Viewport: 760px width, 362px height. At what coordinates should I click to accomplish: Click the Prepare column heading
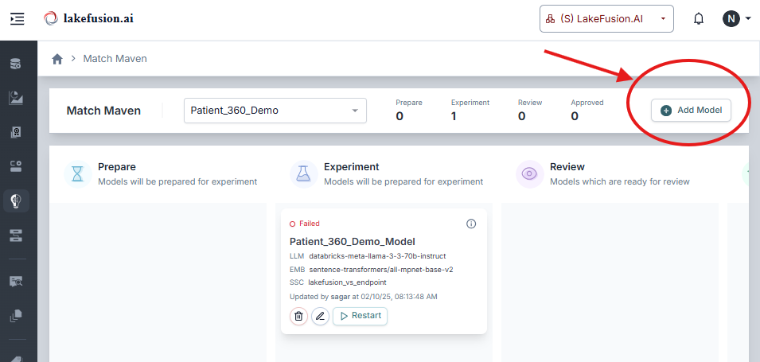117,167
